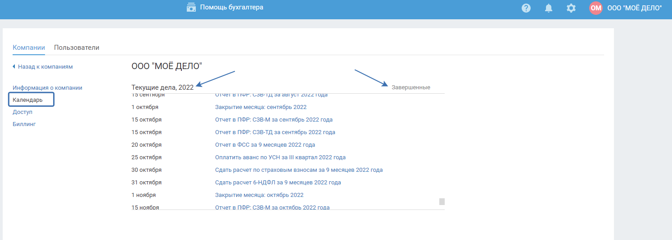The image size is (672, 240).
Task: Open Сдать расчет по страховым взносам
Action: click(299, 170)
